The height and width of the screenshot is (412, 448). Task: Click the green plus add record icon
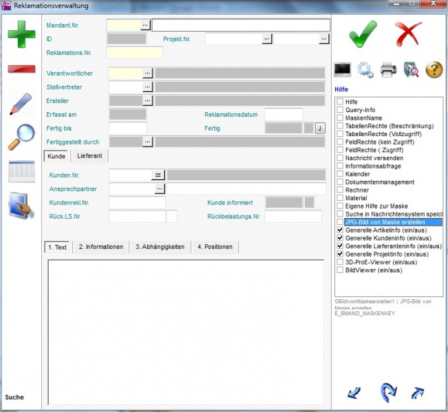21,34
